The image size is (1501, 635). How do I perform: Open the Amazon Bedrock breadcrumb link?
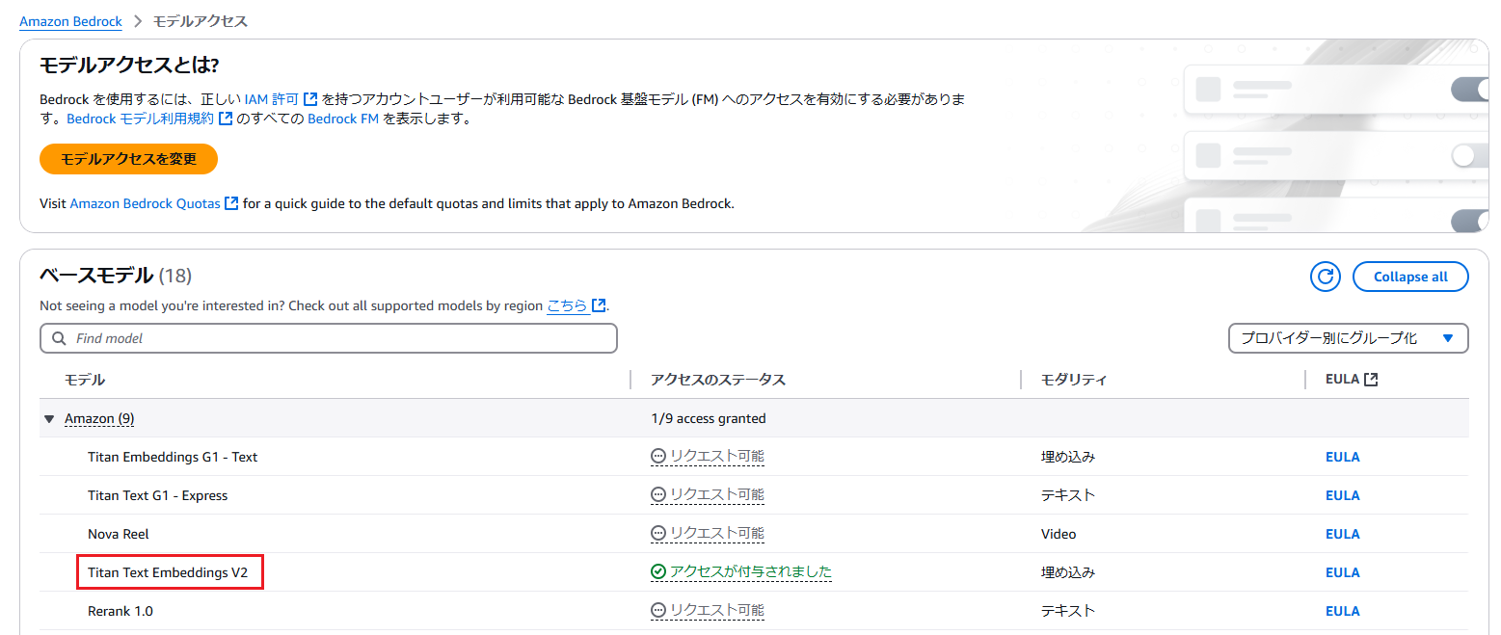(71, 21)
